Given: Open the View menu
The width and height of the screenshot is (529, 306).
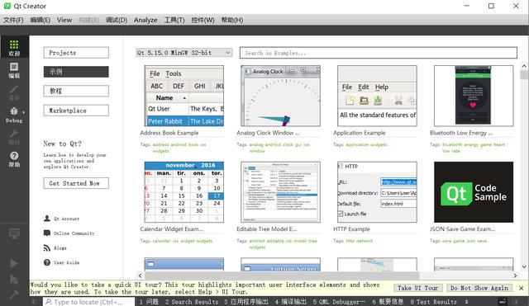Looking at the screenshot, I should (64, 20).
